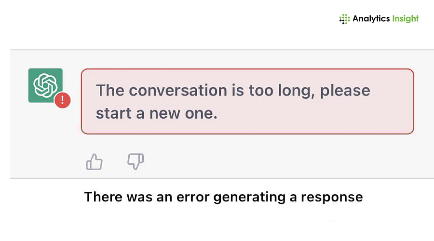Click the ChatGPT logo avatar
This screenshot has height=241, width=434.
(x=45, y=85)
